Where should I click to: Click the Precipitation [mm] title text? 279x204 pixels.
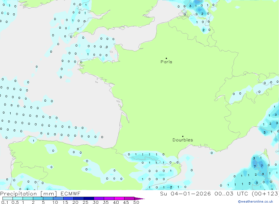click(28, 193)
